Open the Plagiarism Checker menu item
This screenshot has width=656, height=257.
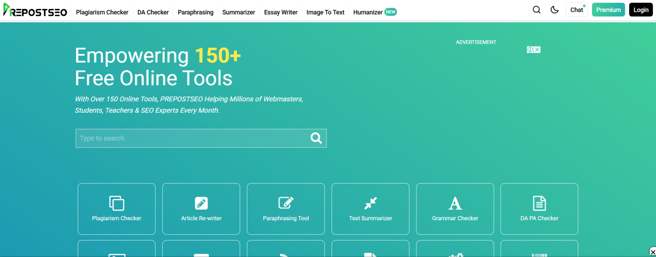pyautogui.click(x=102, y=12)
